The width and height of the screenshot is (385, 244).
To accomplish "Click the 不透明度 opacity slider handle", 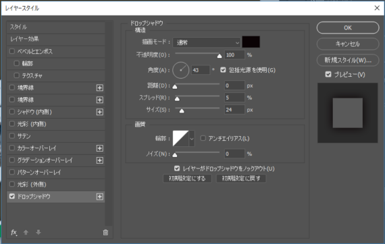I will point(220,56).
